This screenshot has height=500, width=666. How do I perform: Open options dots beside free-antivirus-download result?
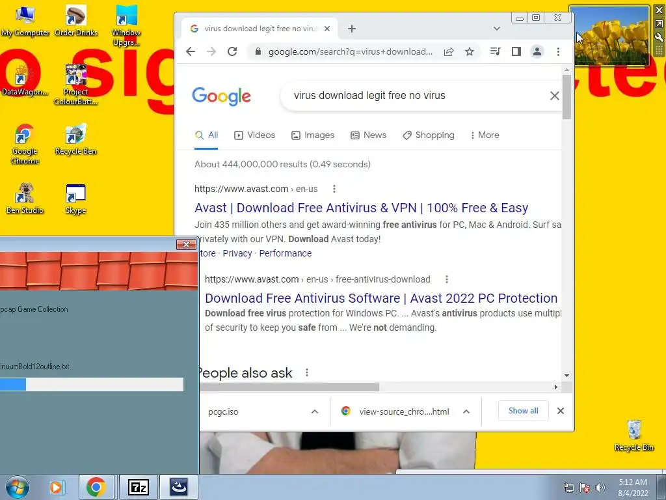coord(446,279)
